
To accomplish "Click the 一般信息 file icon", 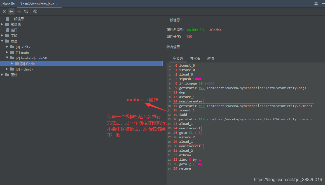I will (7, 19).
